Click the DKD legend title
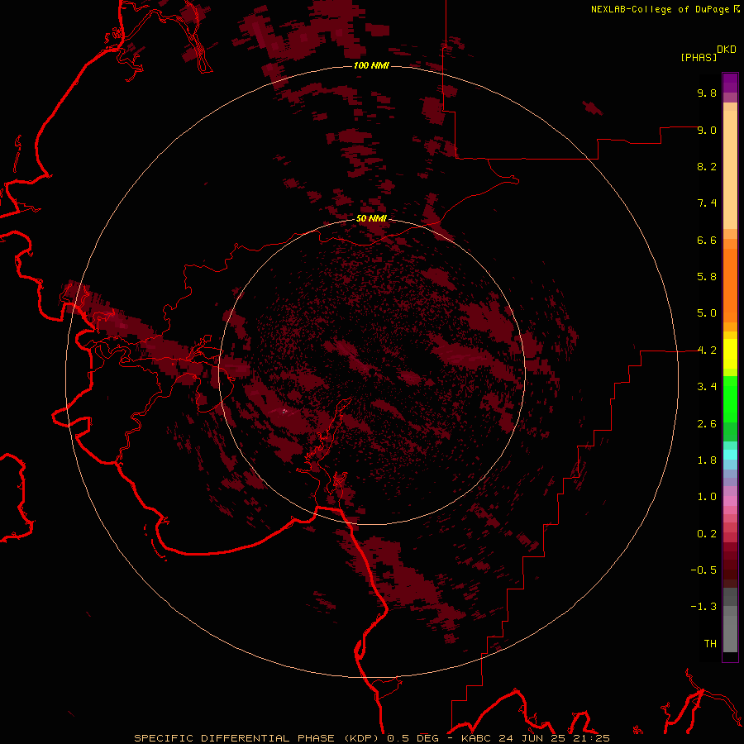Screen dimensions: 744x744 point(727,50)
